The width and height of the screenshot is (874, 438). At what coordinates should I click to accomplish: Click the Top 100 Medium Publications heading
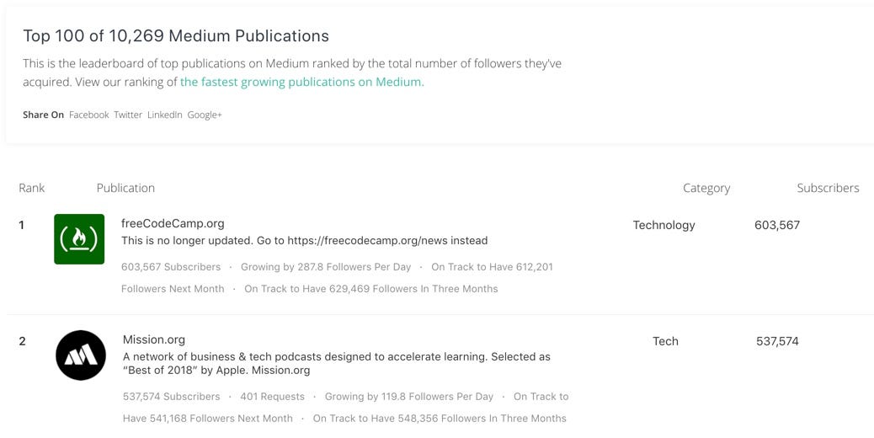176,36
